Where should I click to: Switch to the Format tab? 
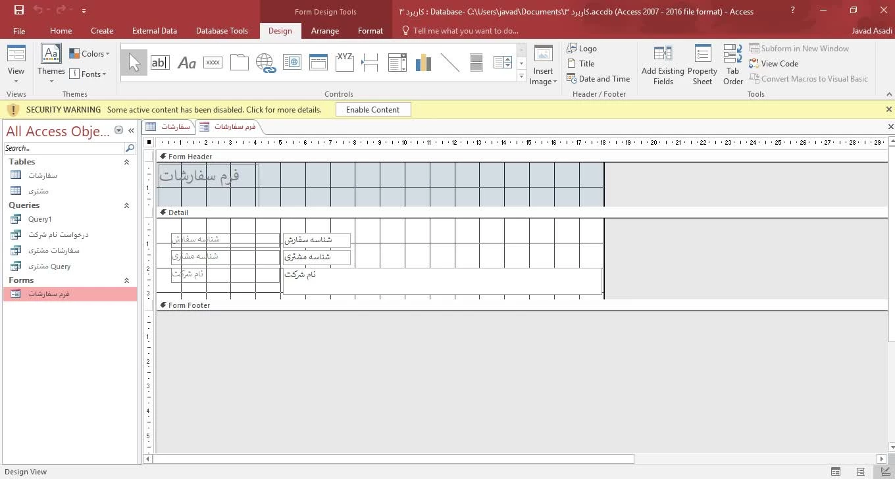click(371, 31)
